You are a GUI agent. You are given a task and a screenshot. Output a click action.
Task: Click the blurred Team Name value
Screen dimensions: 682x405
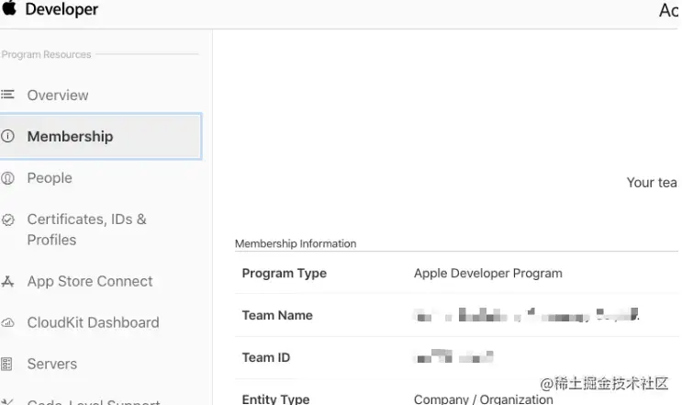pyautogui.click(x=526, y=314)
